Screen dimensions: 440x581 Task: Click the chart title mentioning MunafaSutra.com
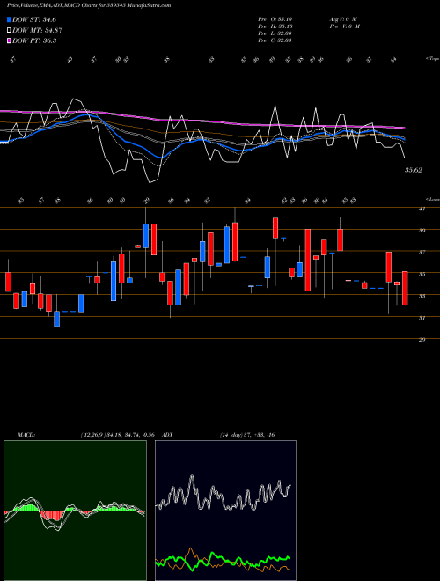tap(89, 5)
